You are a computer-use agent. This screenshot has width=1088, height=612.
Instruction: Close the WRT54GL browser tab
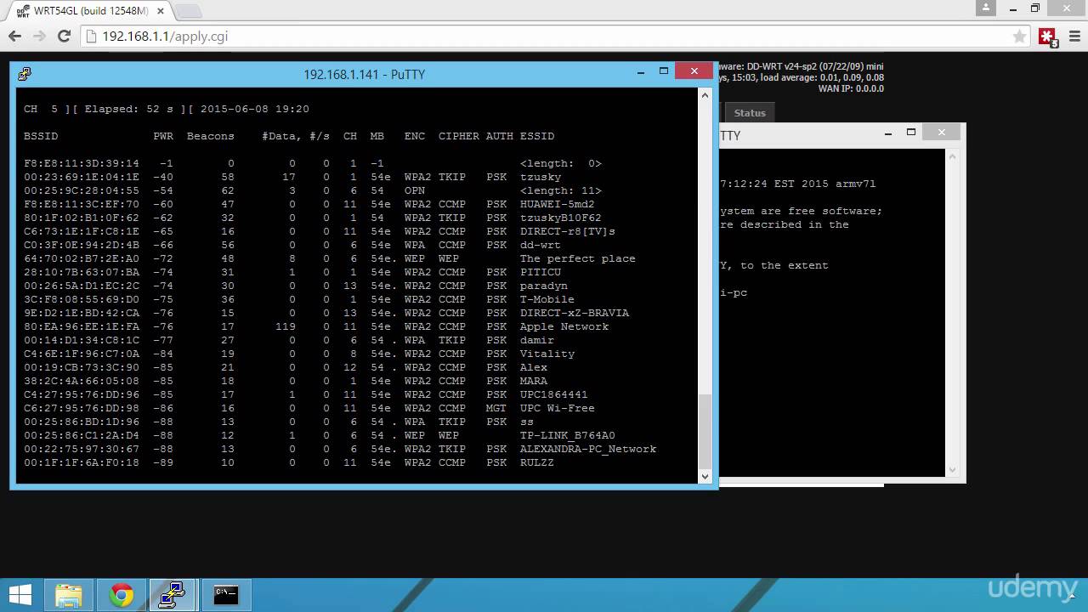(160, 11)
